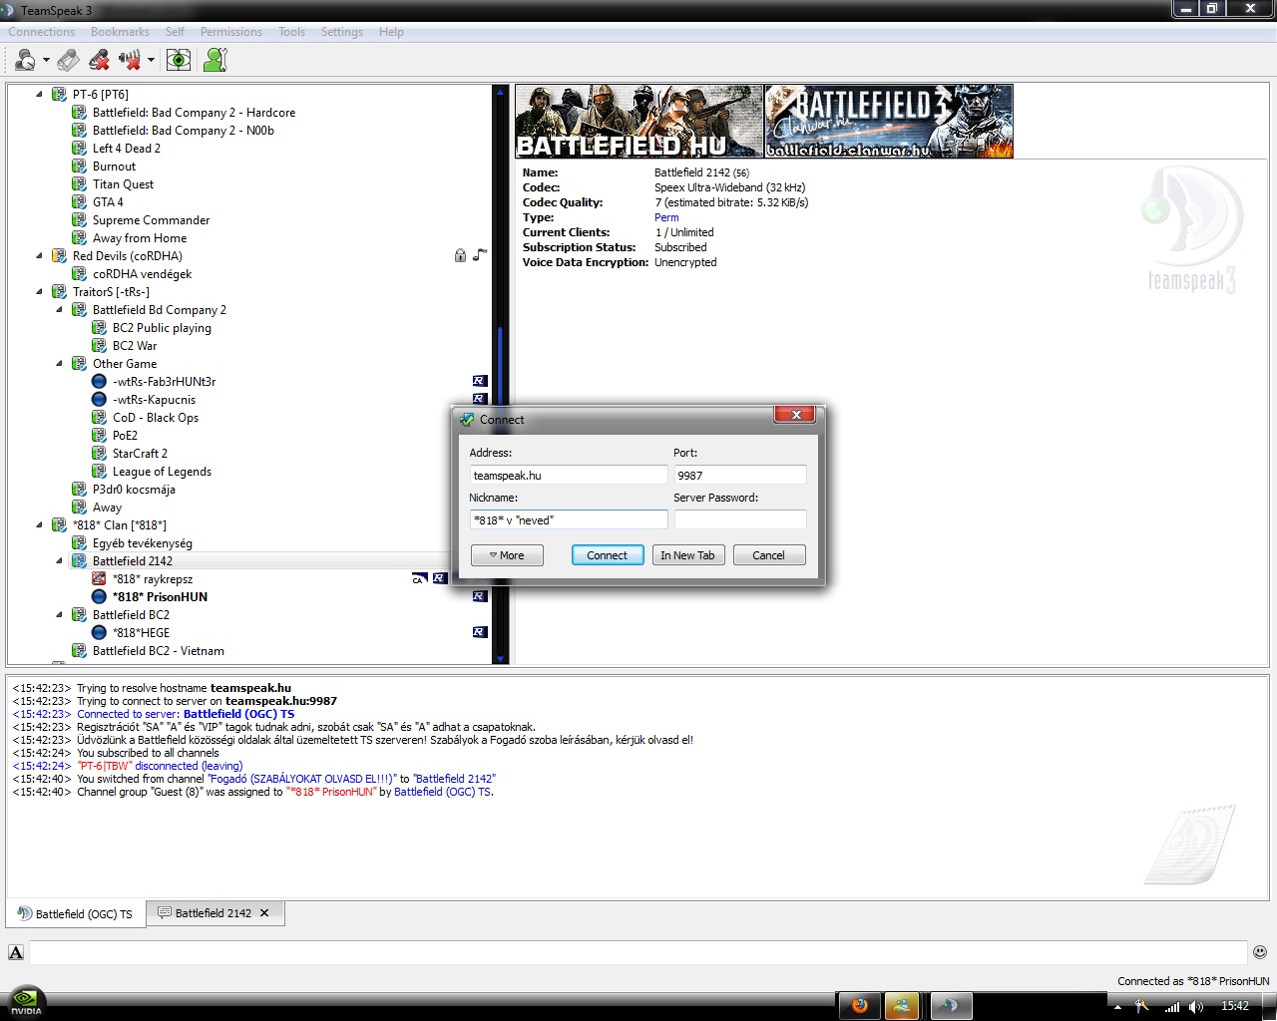
Task: Collapse the TraitorS [-tRs-] channel
Action: coord(40,292)
